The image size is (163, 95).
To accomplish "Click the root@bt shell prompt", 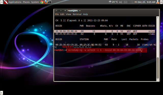I will click(x=61, y=50).
